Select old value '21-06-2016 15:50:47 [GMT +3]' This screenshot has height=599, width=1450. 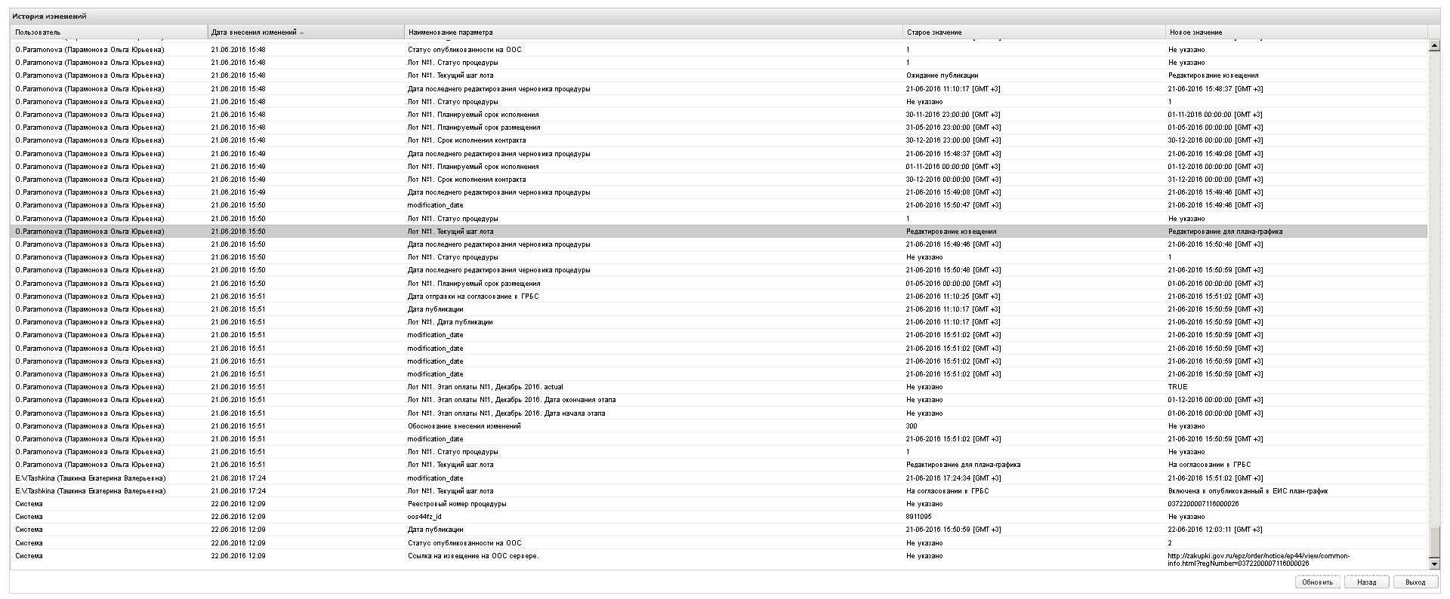click(x=953, y=205)
